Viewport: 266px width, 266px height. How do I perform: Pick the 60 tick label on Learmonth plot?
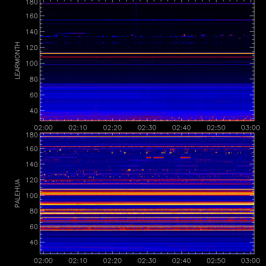(34, 95)
